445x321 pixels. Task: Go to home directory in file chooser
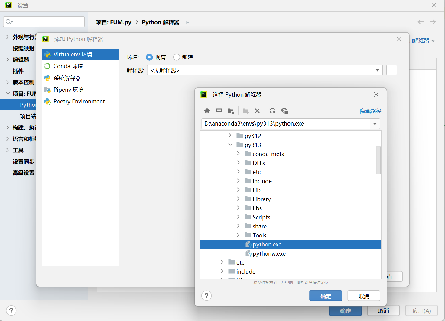(x=207, y=111)
